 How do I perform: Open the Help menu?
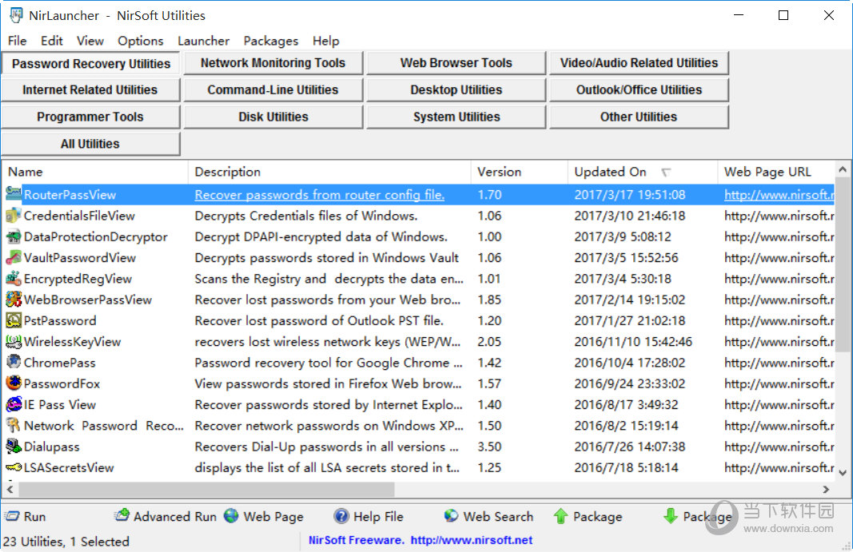point(326,41)
